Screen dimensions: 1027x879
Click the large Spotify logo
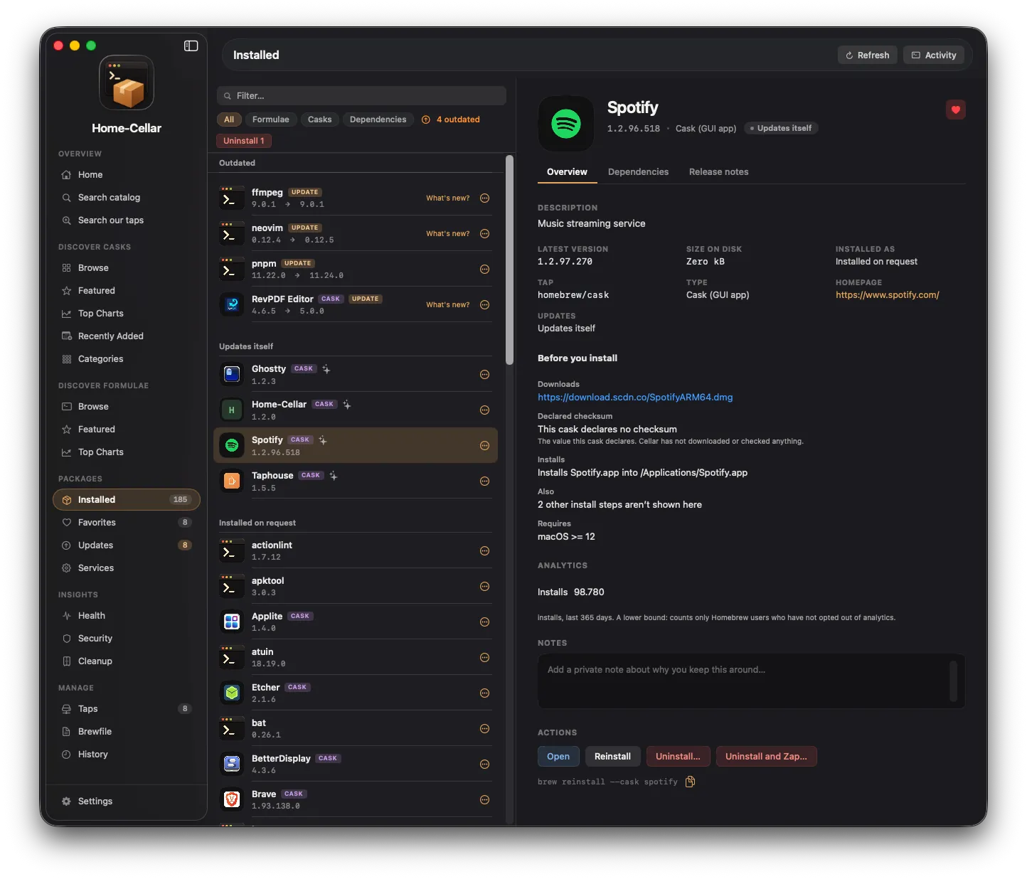[x=566, y=124]
